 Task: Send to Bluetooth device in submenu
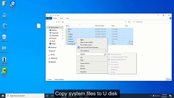(122, 54)
